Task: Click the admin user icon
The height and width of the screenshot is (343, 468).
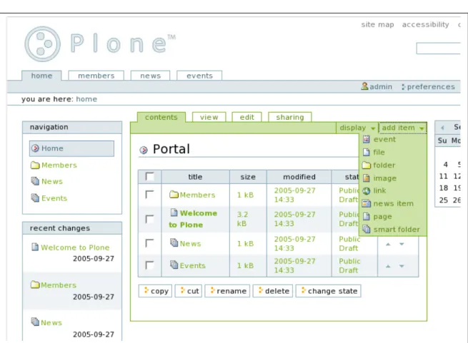Action: tap(364, 86)
